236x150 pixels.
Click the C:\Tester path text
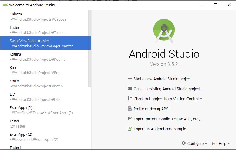click(17, 126)
